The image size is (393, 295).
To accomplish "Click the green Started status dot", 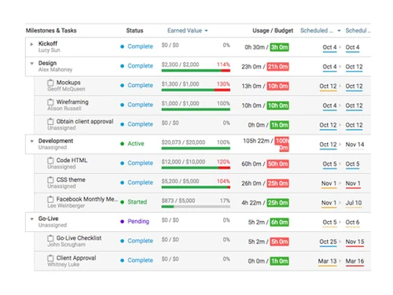I will coord(122,202).
